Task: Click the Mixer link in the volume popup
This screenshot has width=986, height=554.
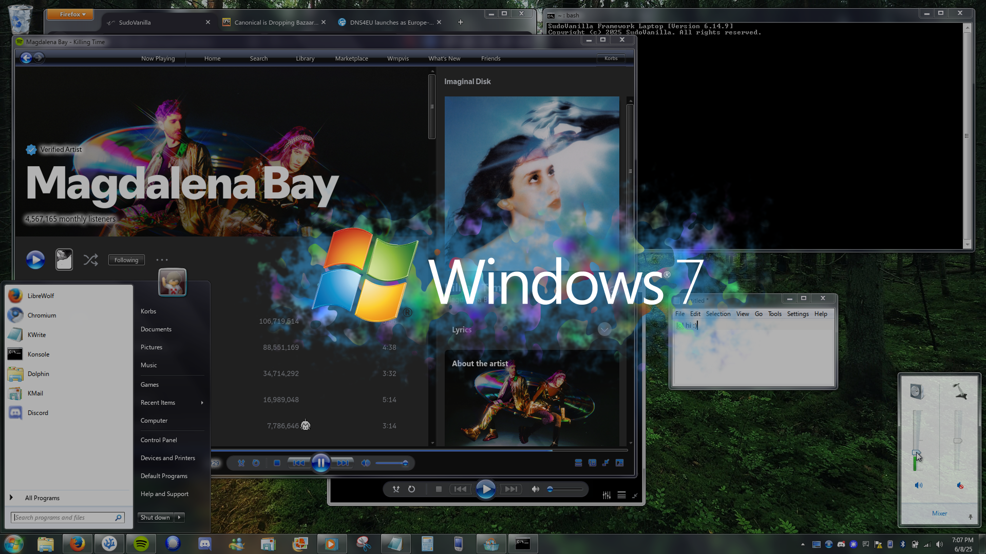Action: 939,513
